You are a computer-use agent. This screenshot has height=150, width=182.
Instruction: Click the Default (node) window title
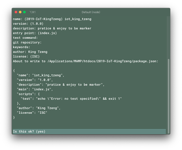pos(91,12)
